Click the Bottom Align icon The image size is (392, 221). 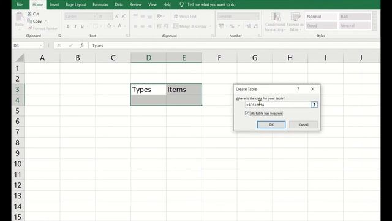click(149, 17)
